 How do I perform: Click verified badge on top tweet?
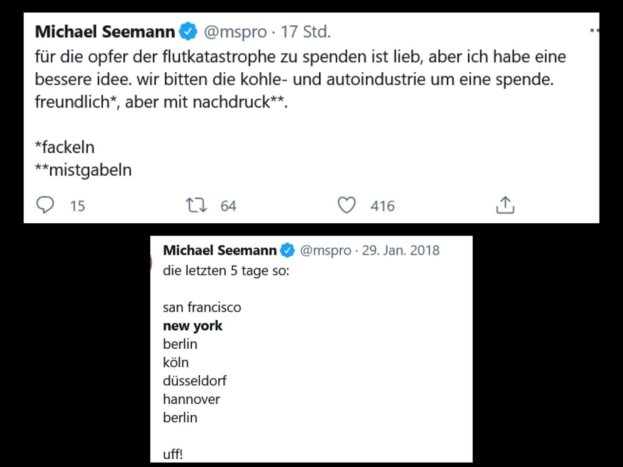point(188,32)
